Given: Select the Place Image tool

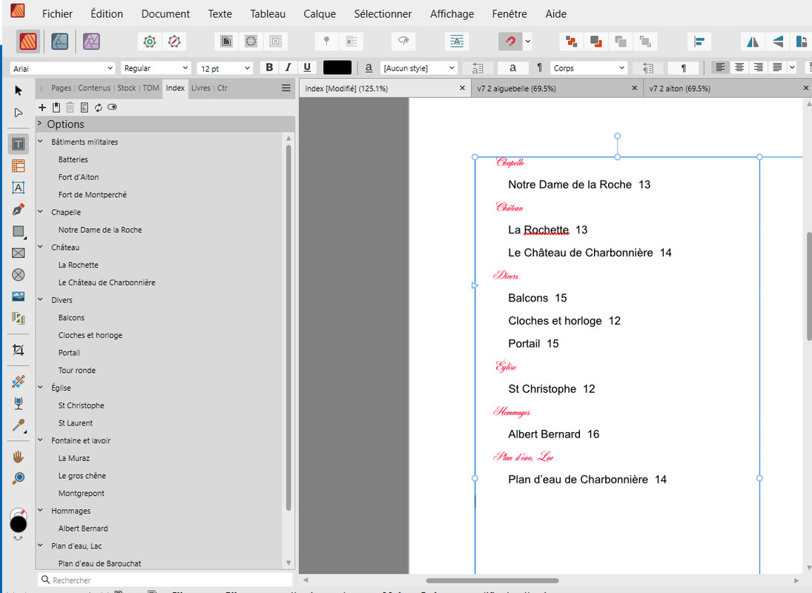Looking at the screenshot, I should point(18,296).
